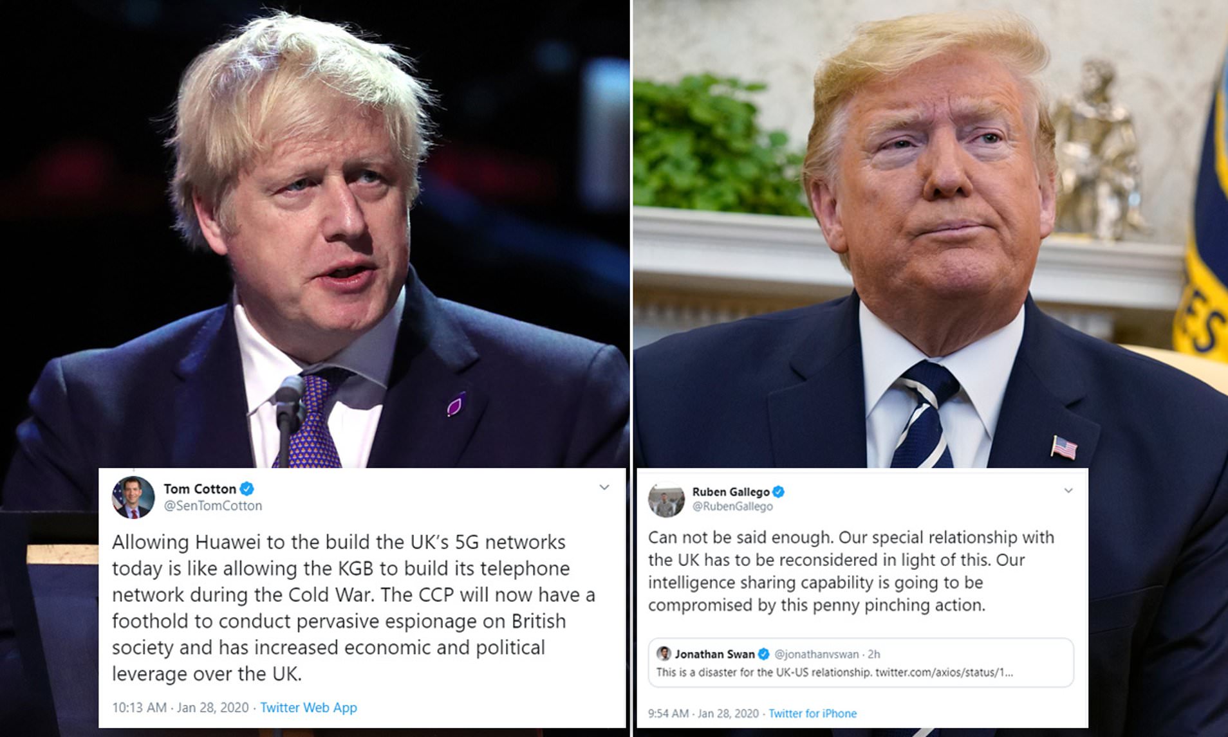Click the 9:54 AM Jan 28, 2020 timestamp
Image resolution: width=1228 pixels, height=737 pixels.
pyautogui.click(x=703, y=713)
